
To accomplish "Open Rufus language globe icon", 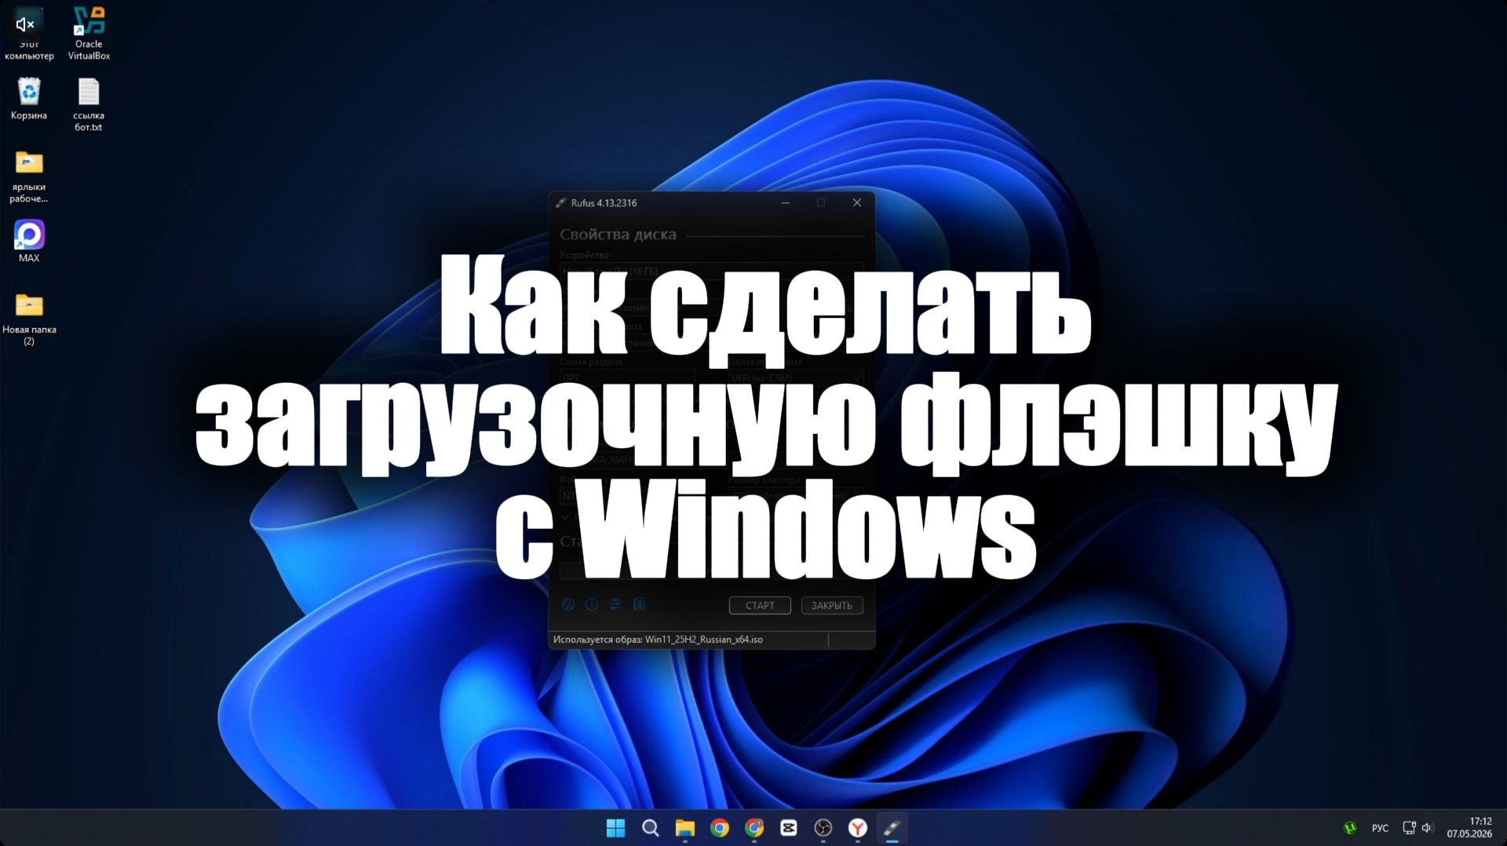I will pos(568,604).
